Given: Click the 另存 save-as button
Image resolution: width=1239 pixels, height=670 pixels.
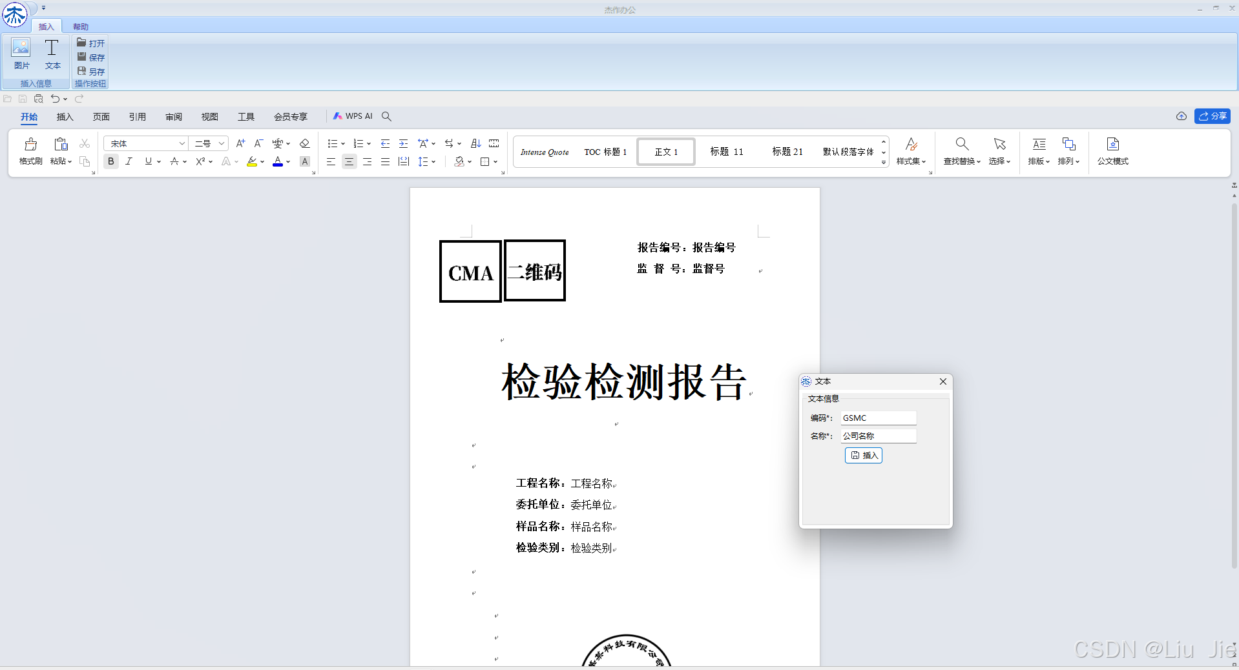Looking at the screenshot, I should tap(90, 72).
